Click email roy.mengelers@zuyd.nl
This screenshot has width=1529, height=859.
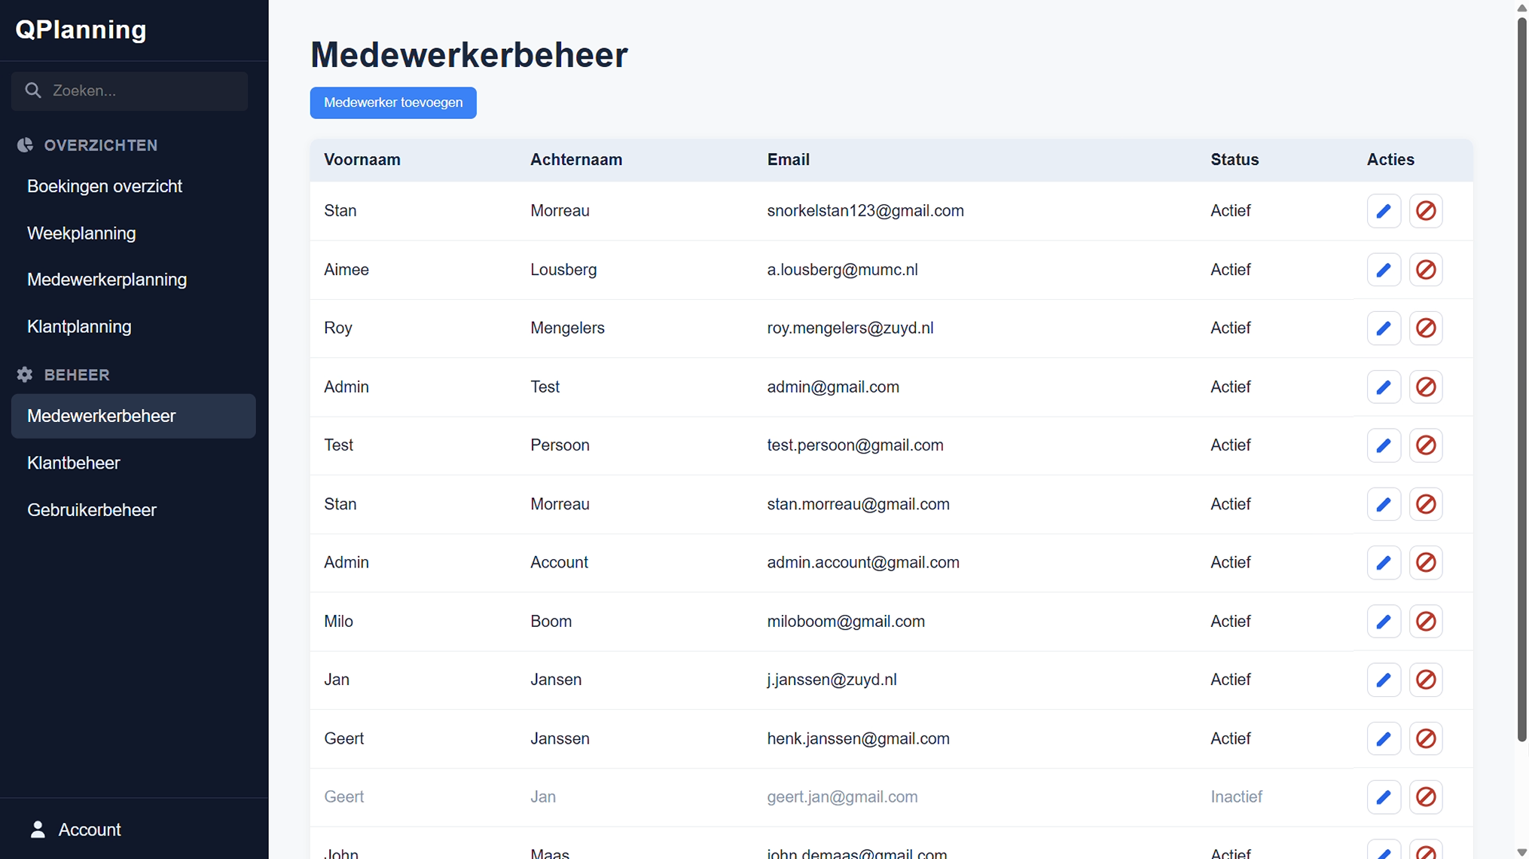click(850, 329)
